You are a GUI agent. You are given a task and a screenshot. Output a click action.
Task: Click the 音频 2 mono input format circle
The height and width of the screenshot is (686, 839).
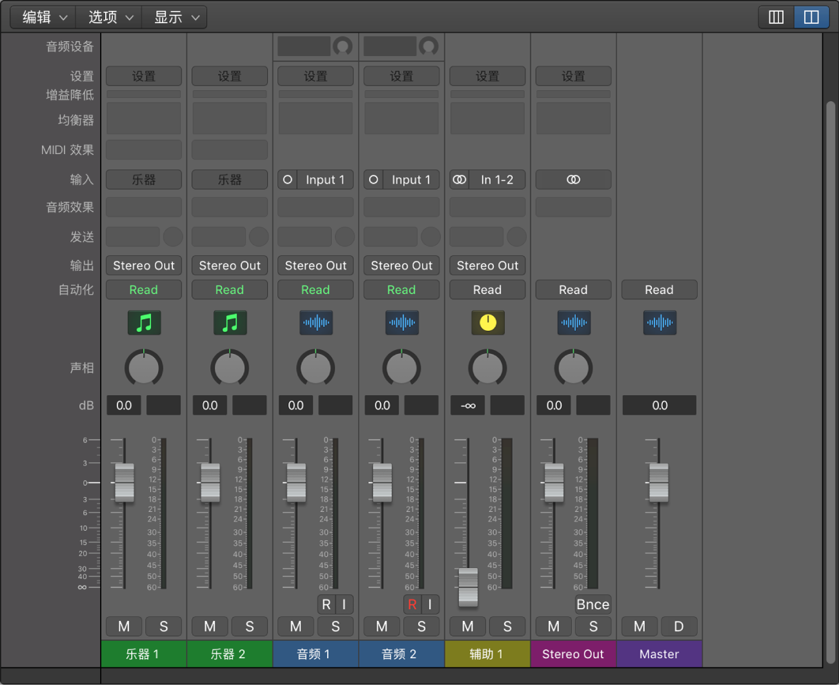(373, 180)
